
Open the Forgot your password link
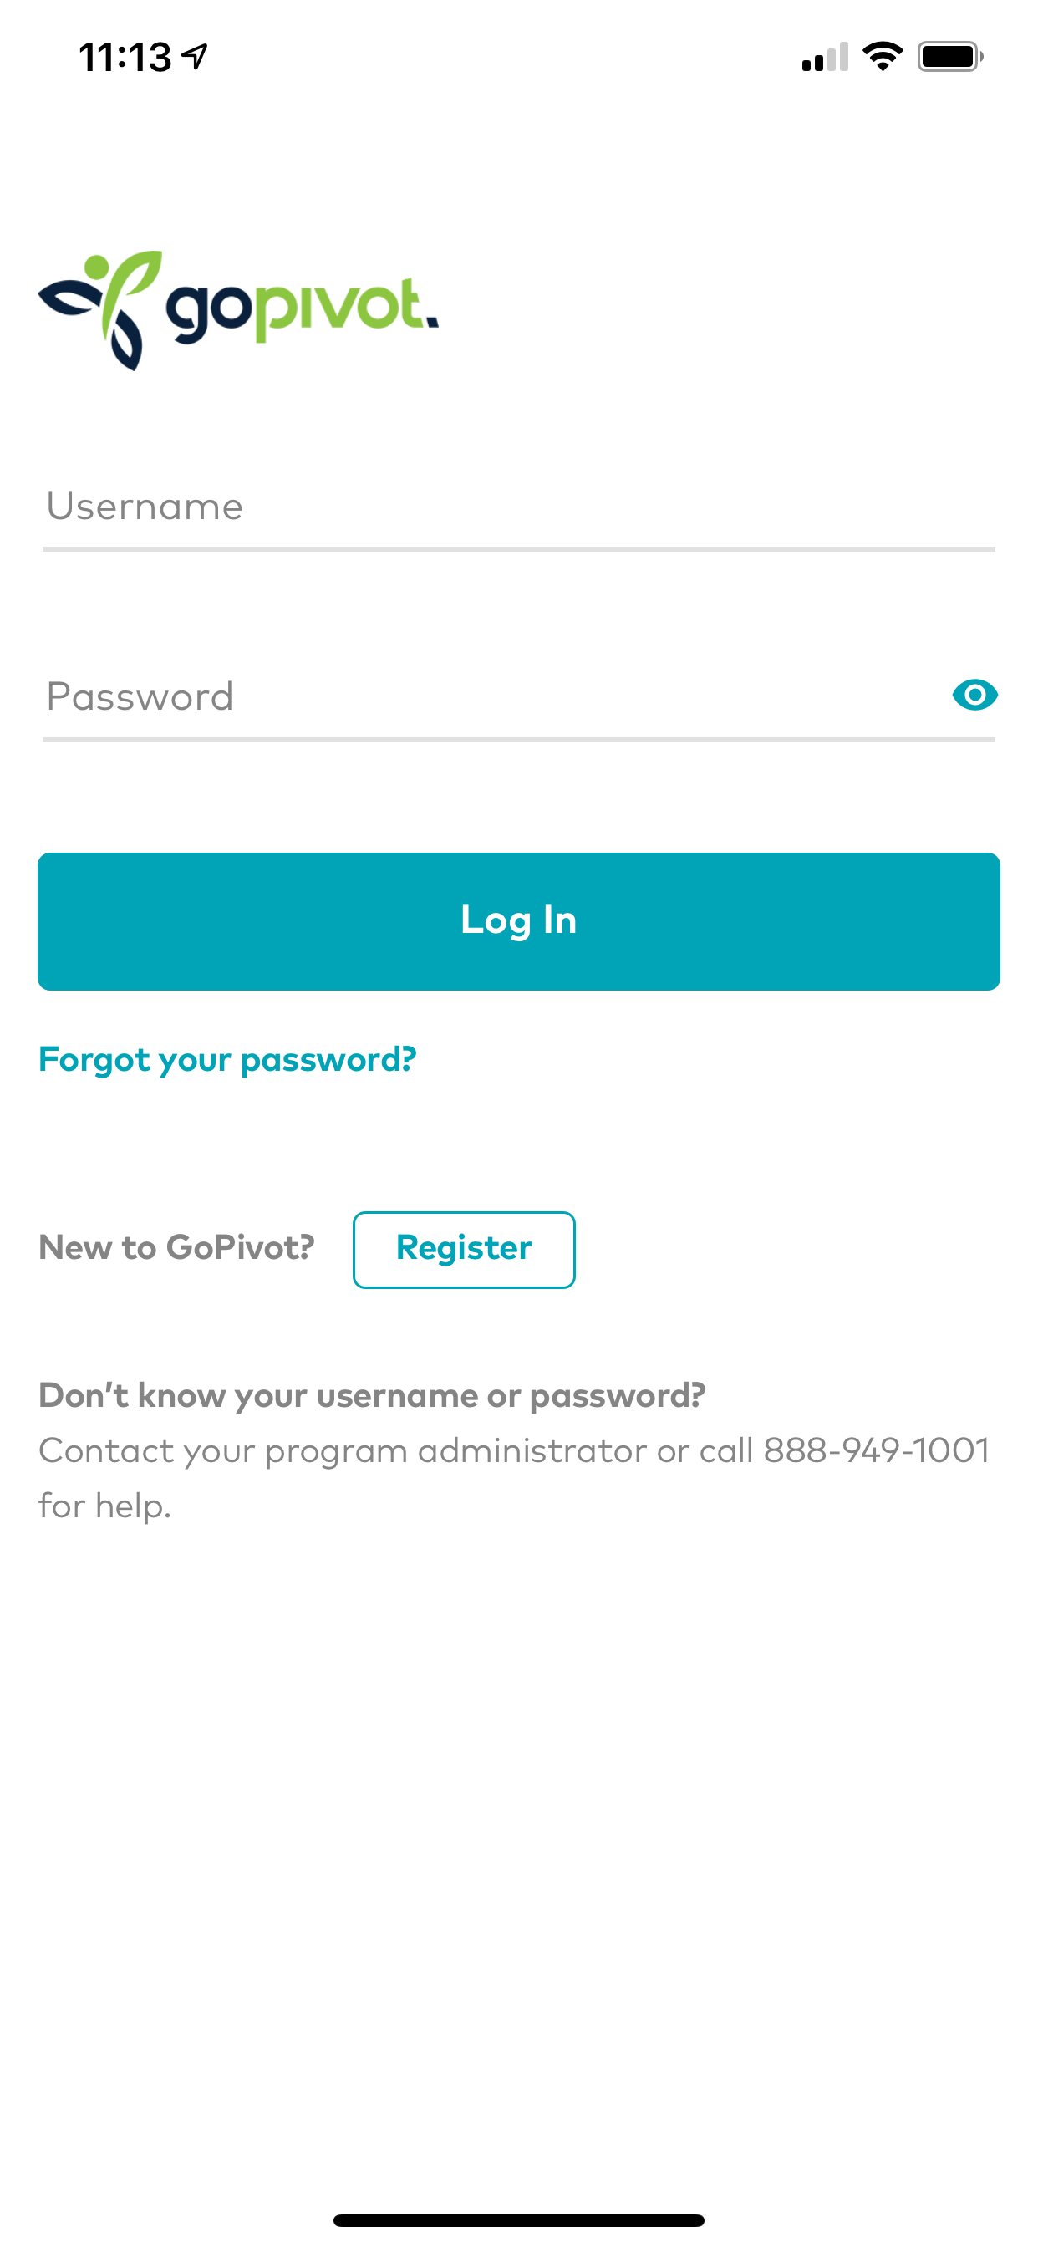(227, 1060)
